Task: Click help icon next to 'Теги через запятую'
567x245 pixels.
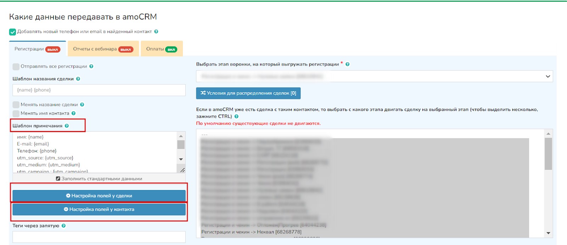Action: point(64,226)
